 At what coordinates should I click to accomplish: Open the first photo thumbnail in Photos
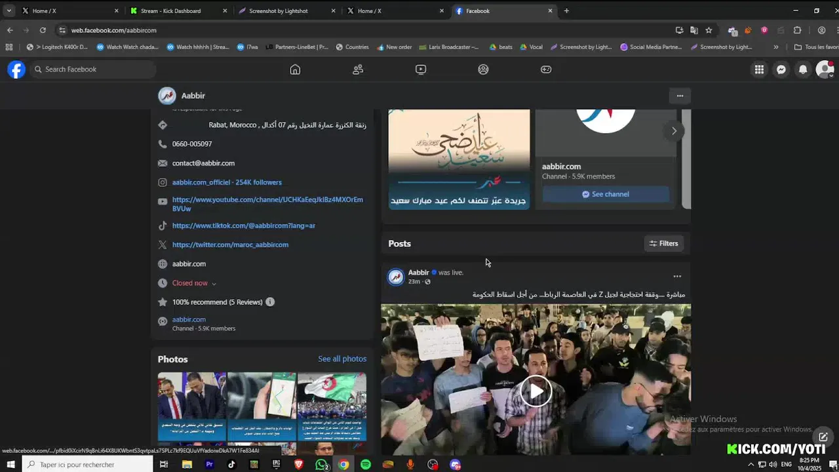[191, 406]
